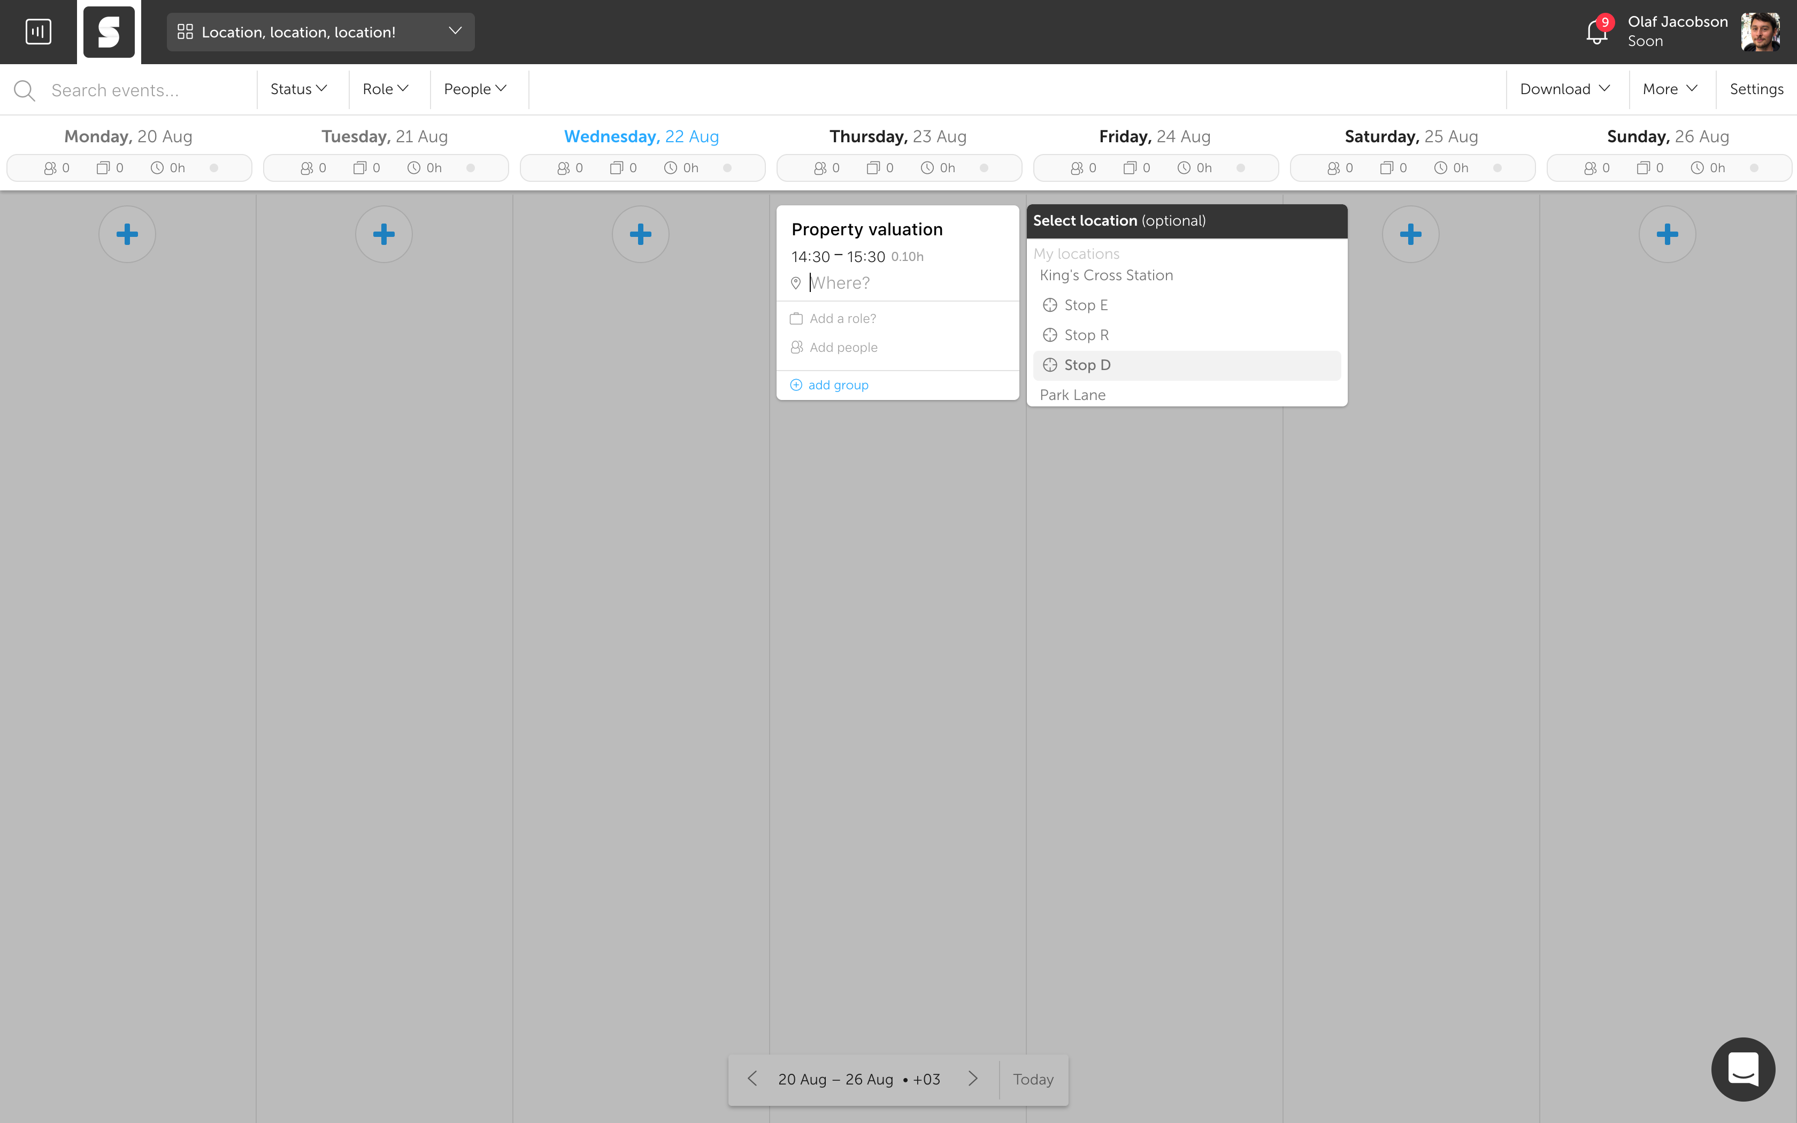This screenshot has width=1797, height=1123.
Task: Add event on Sunday with plus
Action: click(1667, 235)
